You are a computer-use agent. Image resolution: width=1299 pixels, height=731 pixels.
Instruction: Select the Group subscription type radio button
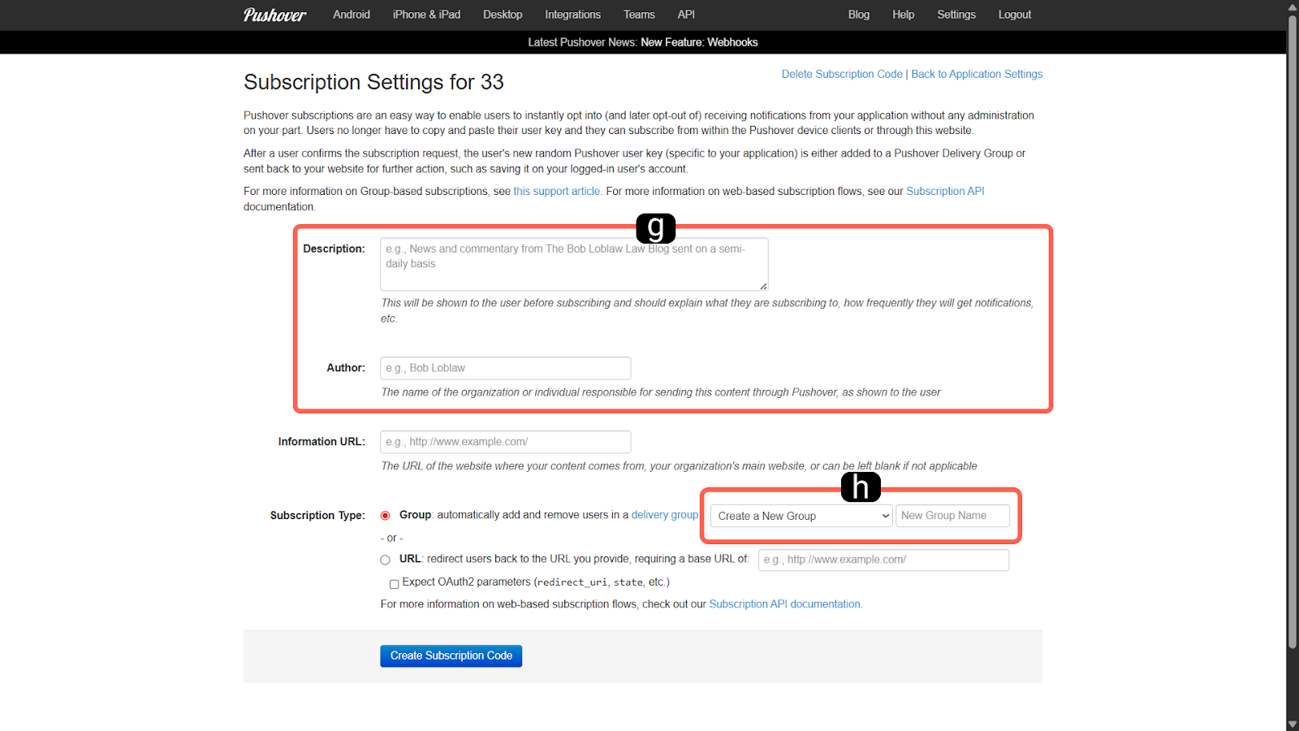pyautogui.click(x=386, y=516)
